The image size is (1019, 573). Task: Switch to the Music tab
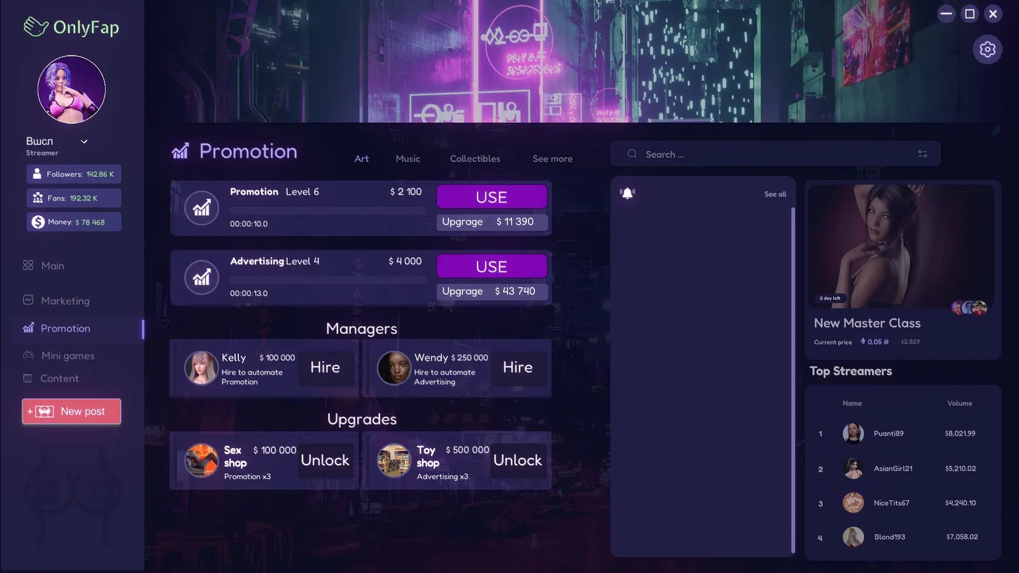tap(408, 159)
